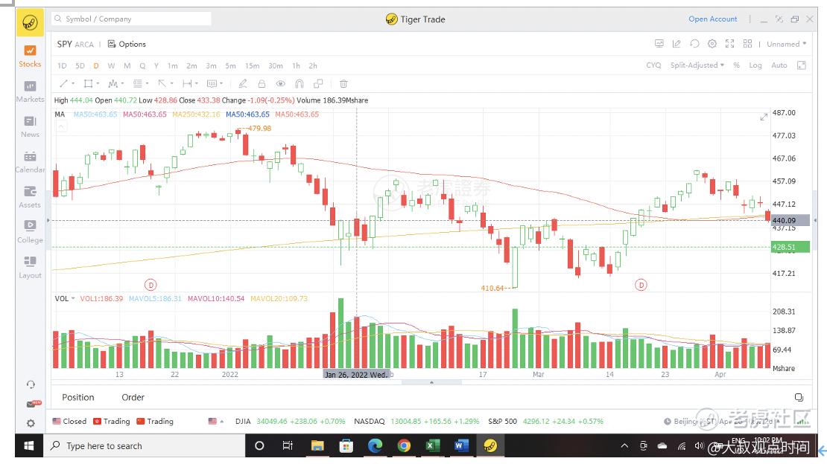The height and width of the screenshot is (467, 827).
Task: Click the pop-out icon of Position panel
Action: (x=799, y=398)
